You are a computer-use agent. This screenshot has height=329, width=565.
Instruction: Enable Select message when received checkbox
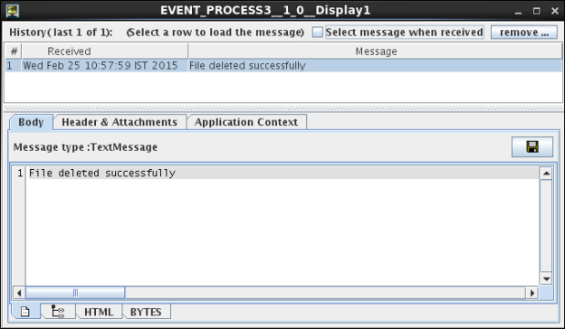[x=318, y=32]
